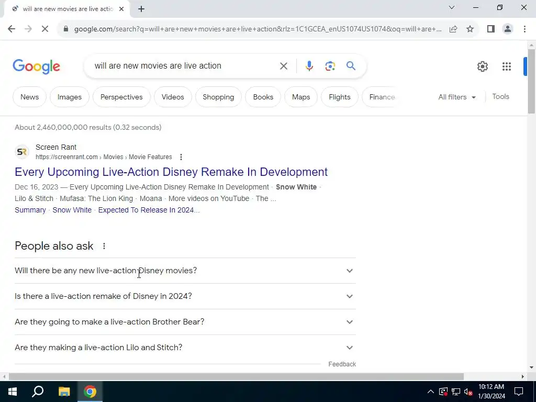Clear the search query with X

pos(283,66)
